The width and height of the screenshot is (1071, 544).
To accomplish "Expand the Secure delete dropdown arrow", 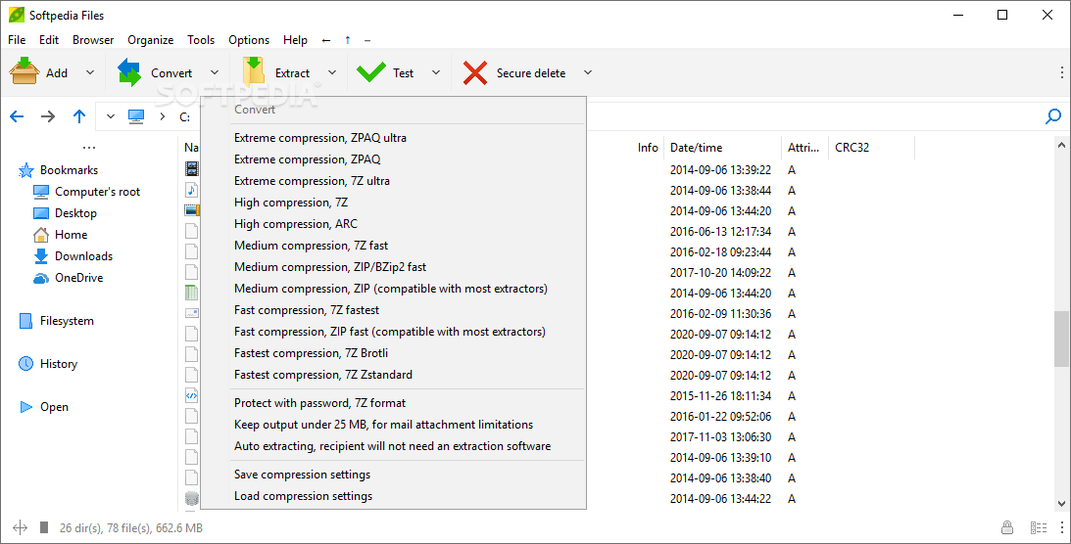I will pyautogui.click(x=587, y=72).
